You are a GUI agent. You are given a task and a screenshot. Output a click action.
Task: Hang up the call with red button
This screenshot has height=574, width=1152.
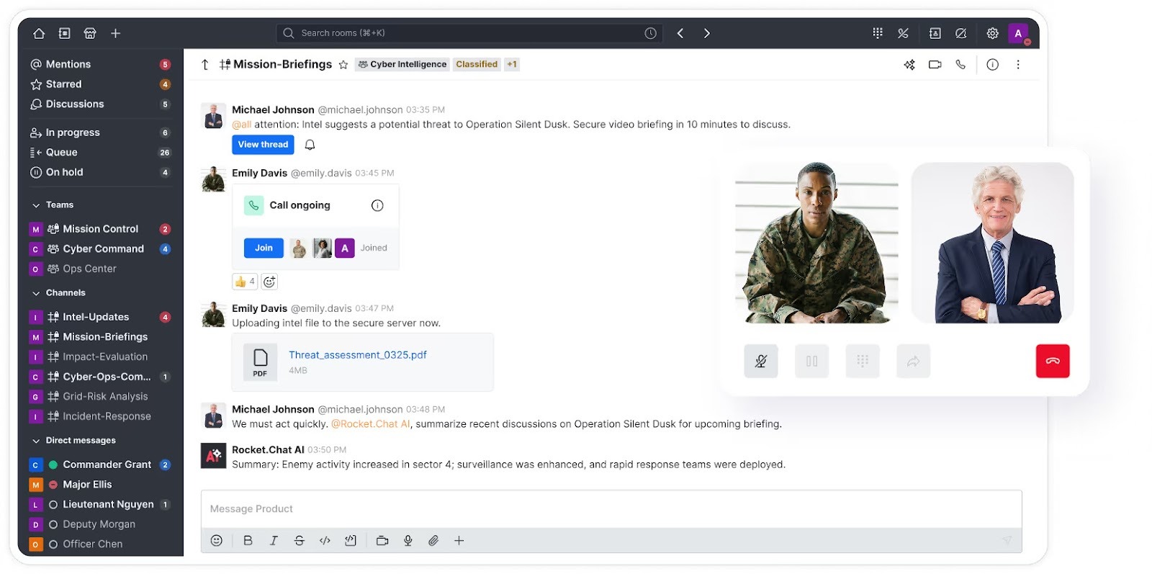[x=1052, y=361]
